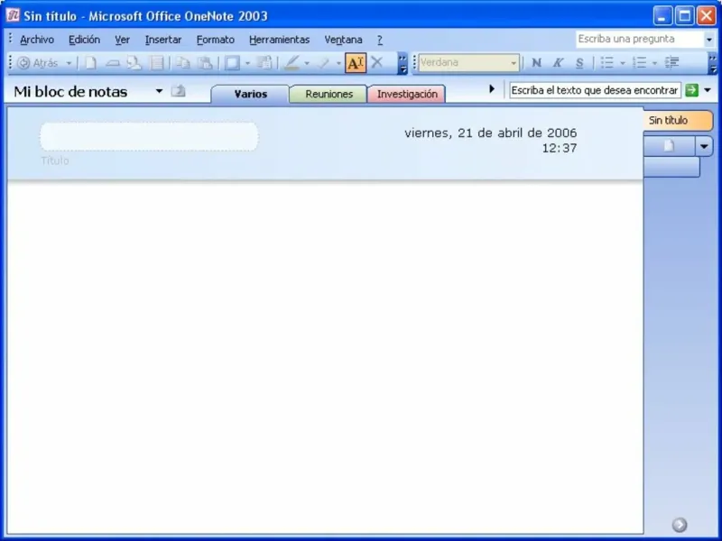Click the clipboard icon before the Pen tool
This screenshot has width=722, height=541.
coord(264,63)
